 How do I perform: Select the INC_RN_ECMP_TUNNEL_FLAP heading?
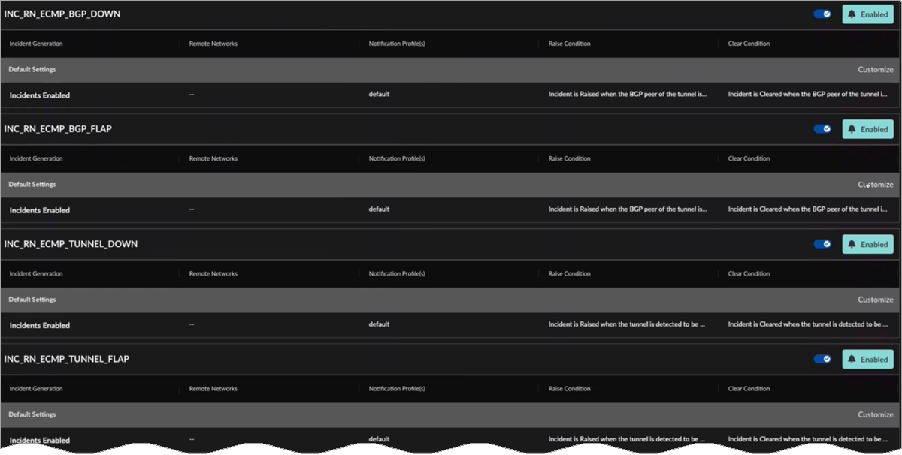(67, 359)
